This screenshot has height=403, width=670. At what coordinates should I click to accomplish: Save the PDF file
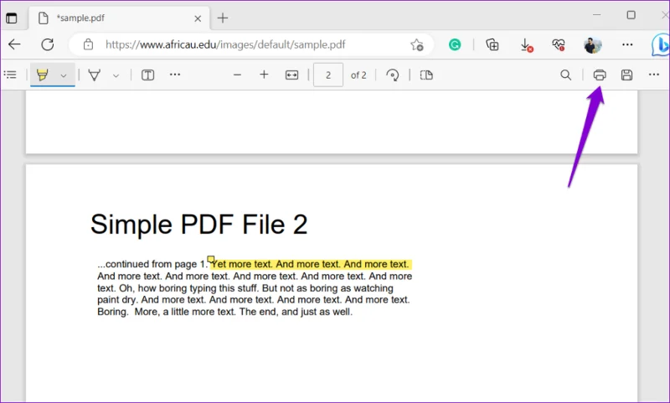626,75
